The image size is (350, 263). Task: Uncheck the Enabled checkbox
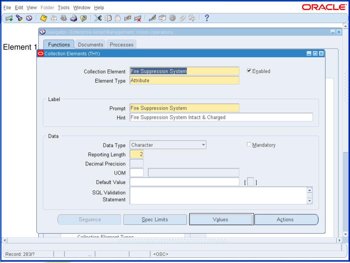pos(249,71)
